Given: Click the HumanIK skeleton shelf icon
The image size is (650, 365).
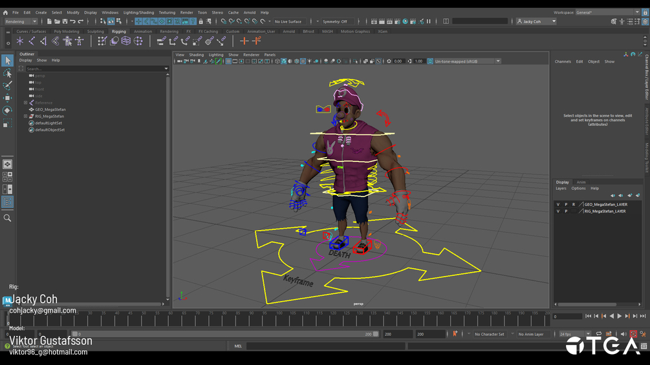Looking at the screenshot, I should 79,41.
